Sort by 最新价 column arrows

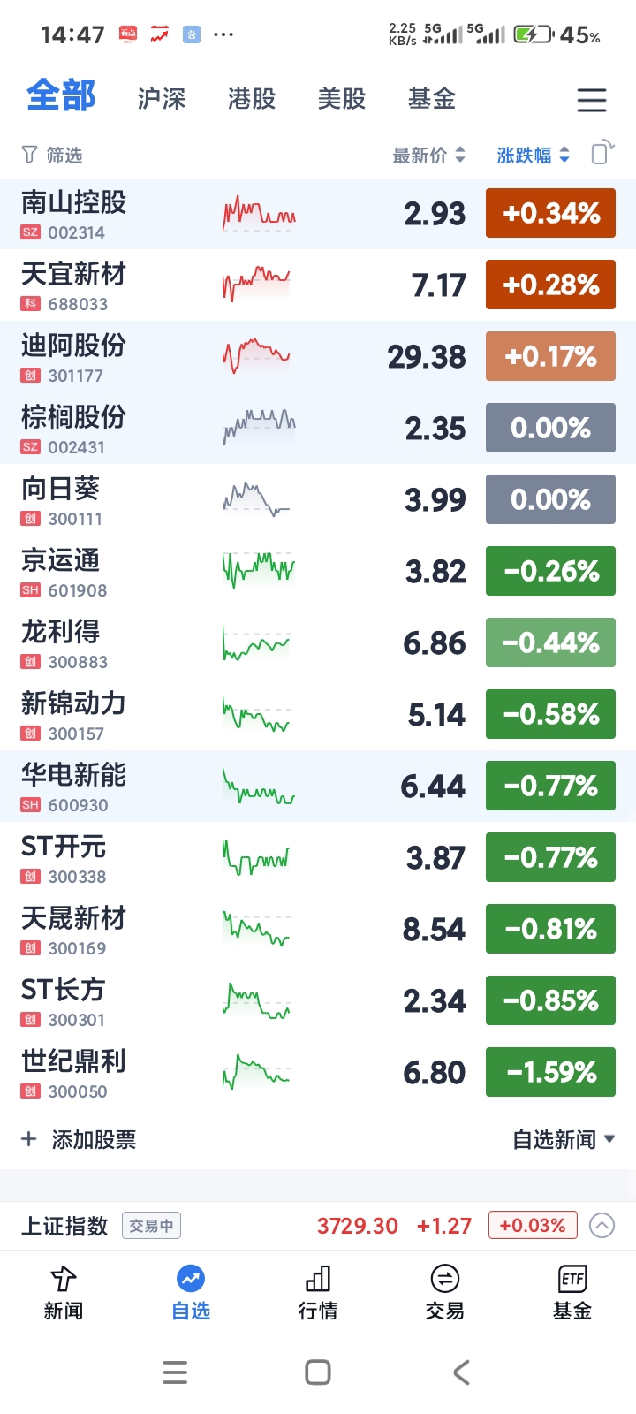pyautogui.click(x=459, y=155)
